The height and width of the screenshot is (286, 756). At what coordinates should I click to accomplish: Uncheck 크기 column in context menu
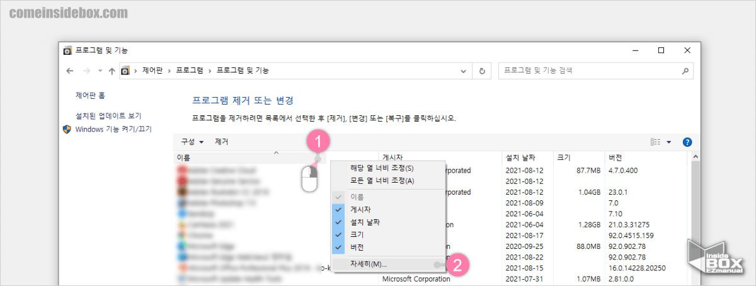point(388,234)
